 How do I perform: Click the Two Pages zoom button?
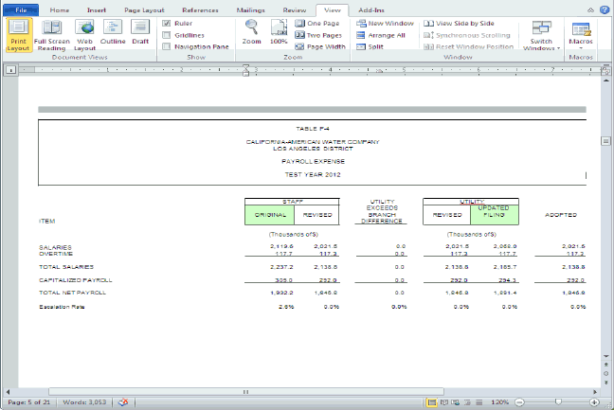[318, 34]
